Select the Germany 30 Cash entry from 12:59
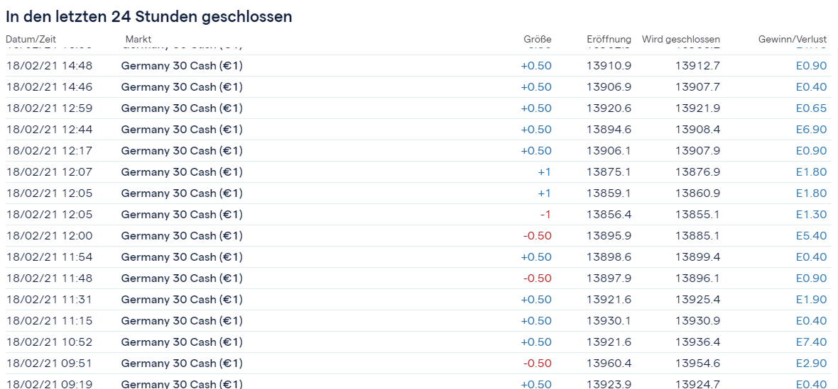 pyautogui.click(x=182, y=108)
